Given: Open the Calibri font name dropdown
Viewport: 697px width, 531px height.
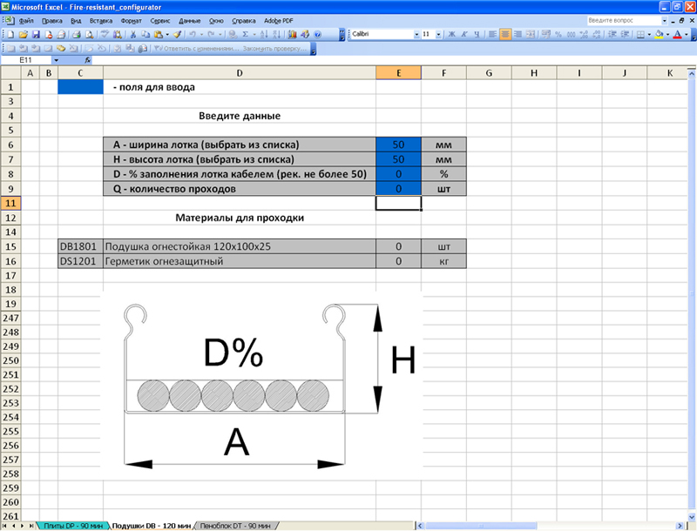Looking at the screenshot, I should [x=416, y=34].
